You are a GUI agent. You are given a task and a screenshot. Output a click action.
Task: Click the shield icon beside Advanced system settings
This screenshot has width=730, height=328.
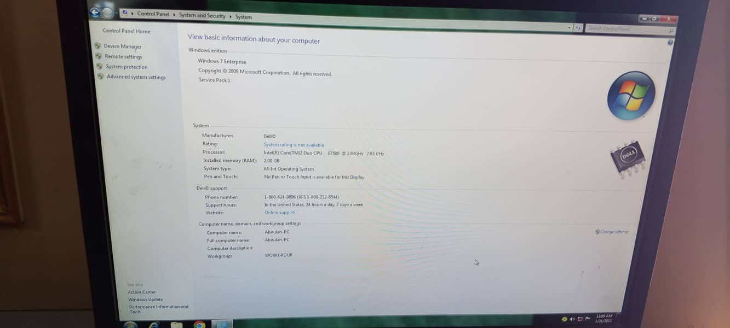[100, 76]
